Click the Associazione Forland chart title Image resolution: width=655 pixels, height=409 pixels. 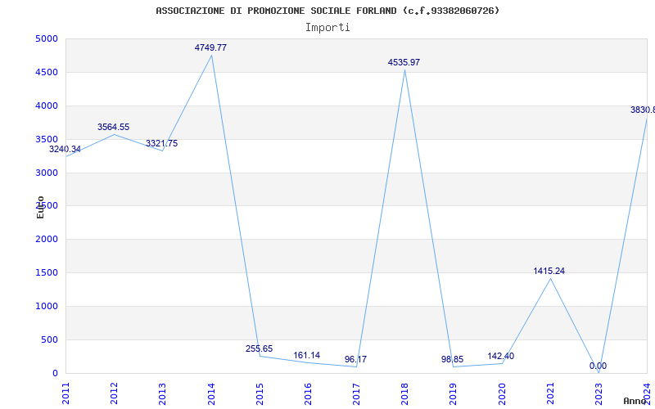(327, 11)
